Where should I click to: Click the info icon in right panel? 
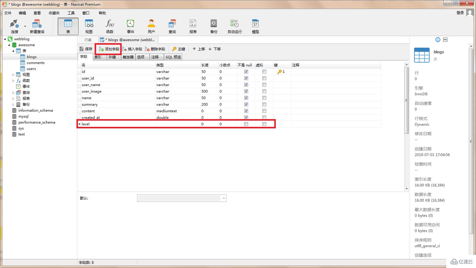[x=438, y=40]
